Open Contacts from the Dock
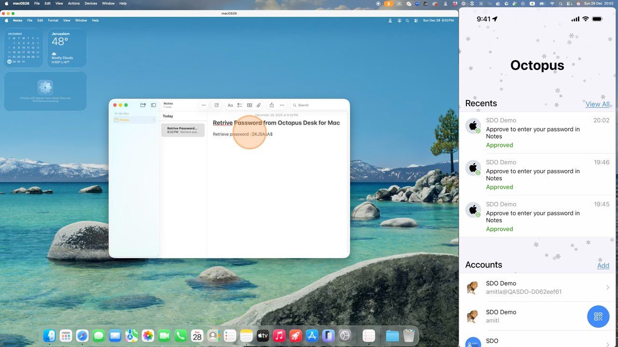Image resolution: width=618 pixels, height=347 pixels. 213,336
